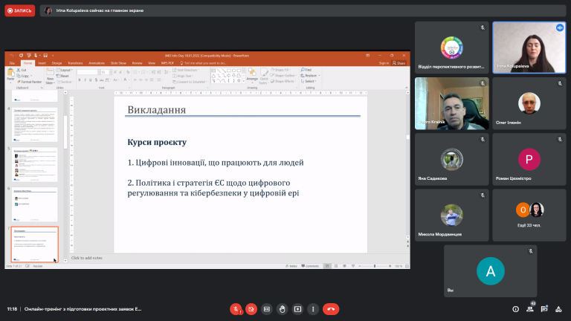Image resolution: width=571 pixels, height=321 pixels.
Task: Raise hand with the hand icon
Action: pos(283,309)
